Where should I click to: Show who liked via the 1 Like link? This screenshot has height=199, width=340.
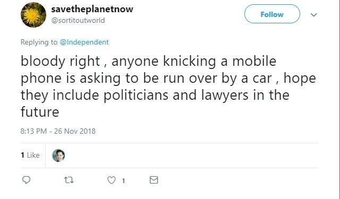[30, 155]
